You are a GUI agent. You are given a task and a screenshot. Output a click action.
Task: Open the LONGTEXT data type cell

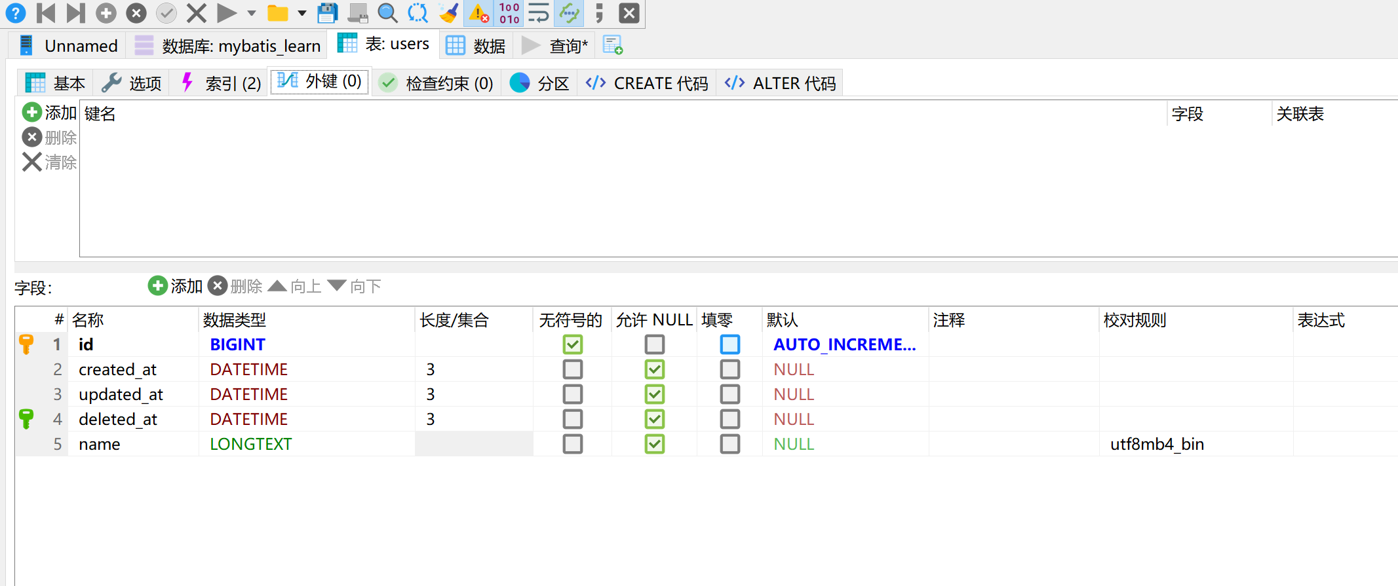pos(251,444)
